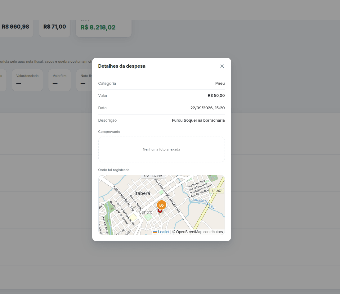Click the 'Ribeirão Lavrinhas' river label
The image size is (340, 294).
[204, 204]
